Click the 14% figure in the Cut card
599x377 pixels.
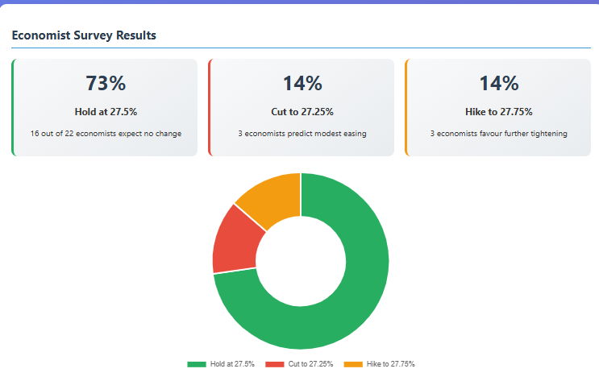tap(302, 83)
